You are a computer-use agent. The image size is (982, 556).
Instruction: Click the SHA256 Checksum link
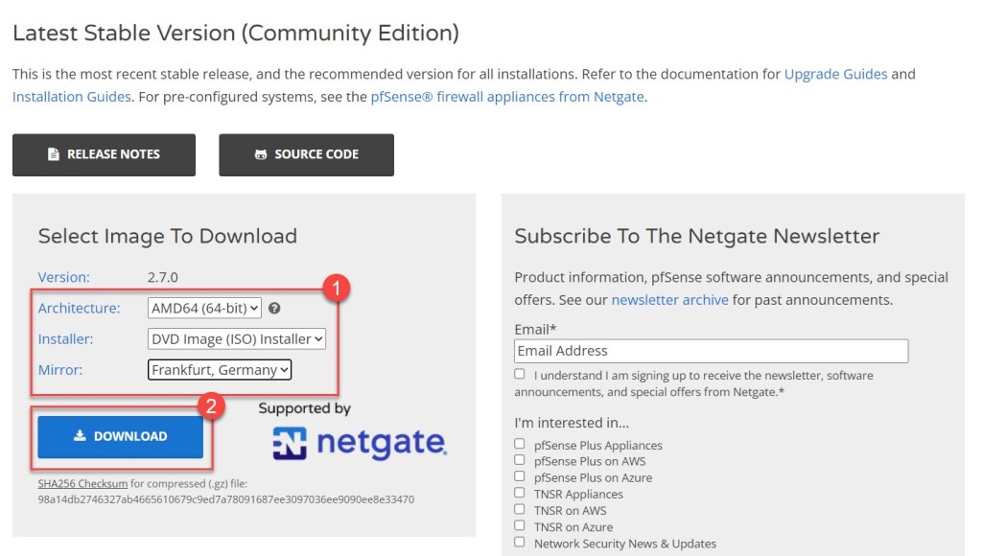tap(82, 484)
